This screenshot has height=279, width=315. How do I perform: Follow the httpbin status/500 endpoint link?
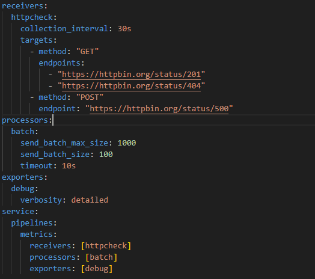pyautogui.click(x=159, y=109)
